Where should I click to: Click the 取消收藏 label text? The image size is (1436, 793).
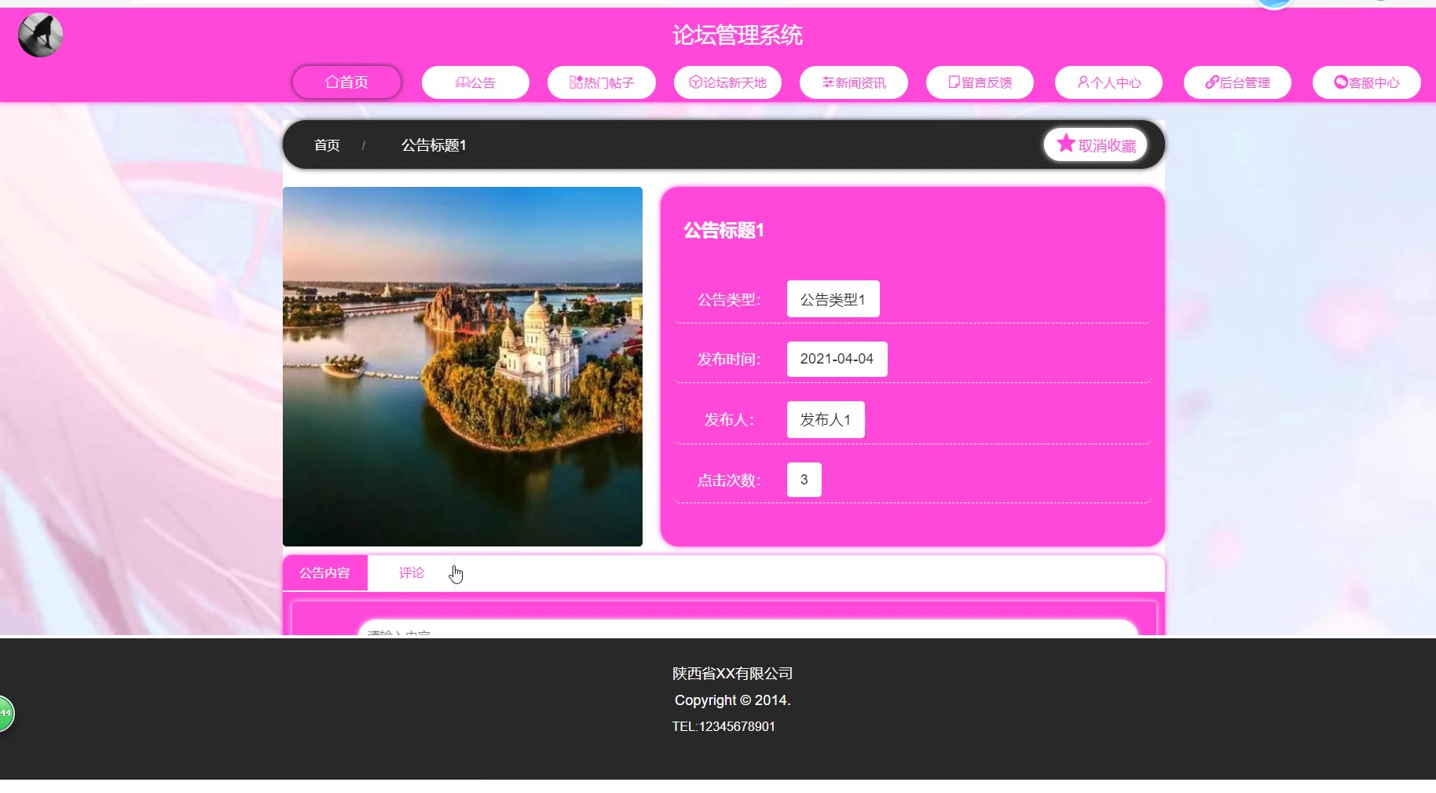pos(1107,146)
